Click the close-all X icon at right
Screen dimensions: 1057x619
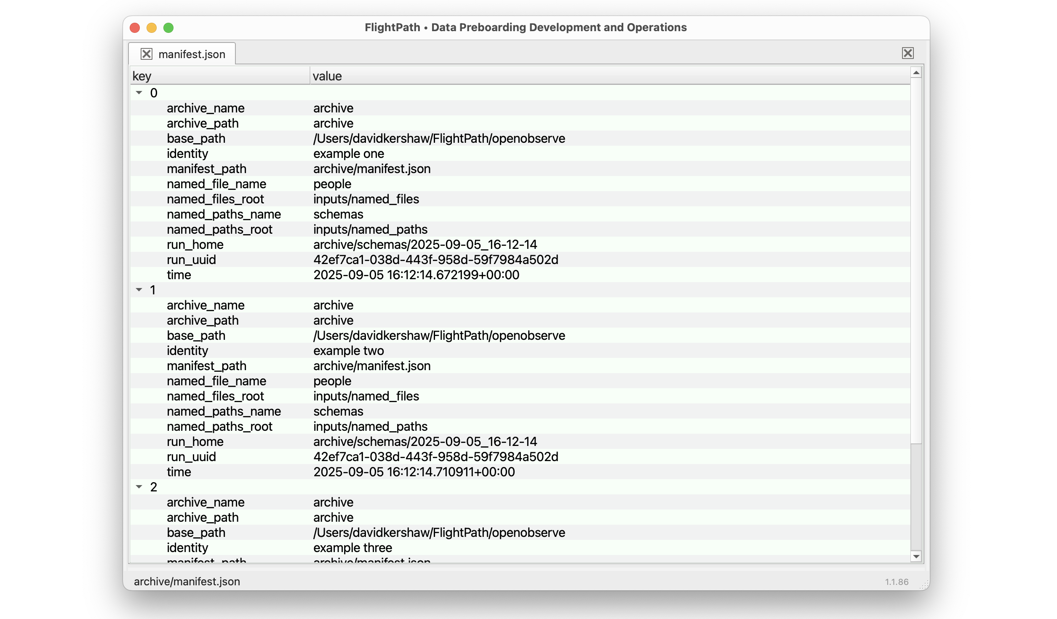[908, 53]
